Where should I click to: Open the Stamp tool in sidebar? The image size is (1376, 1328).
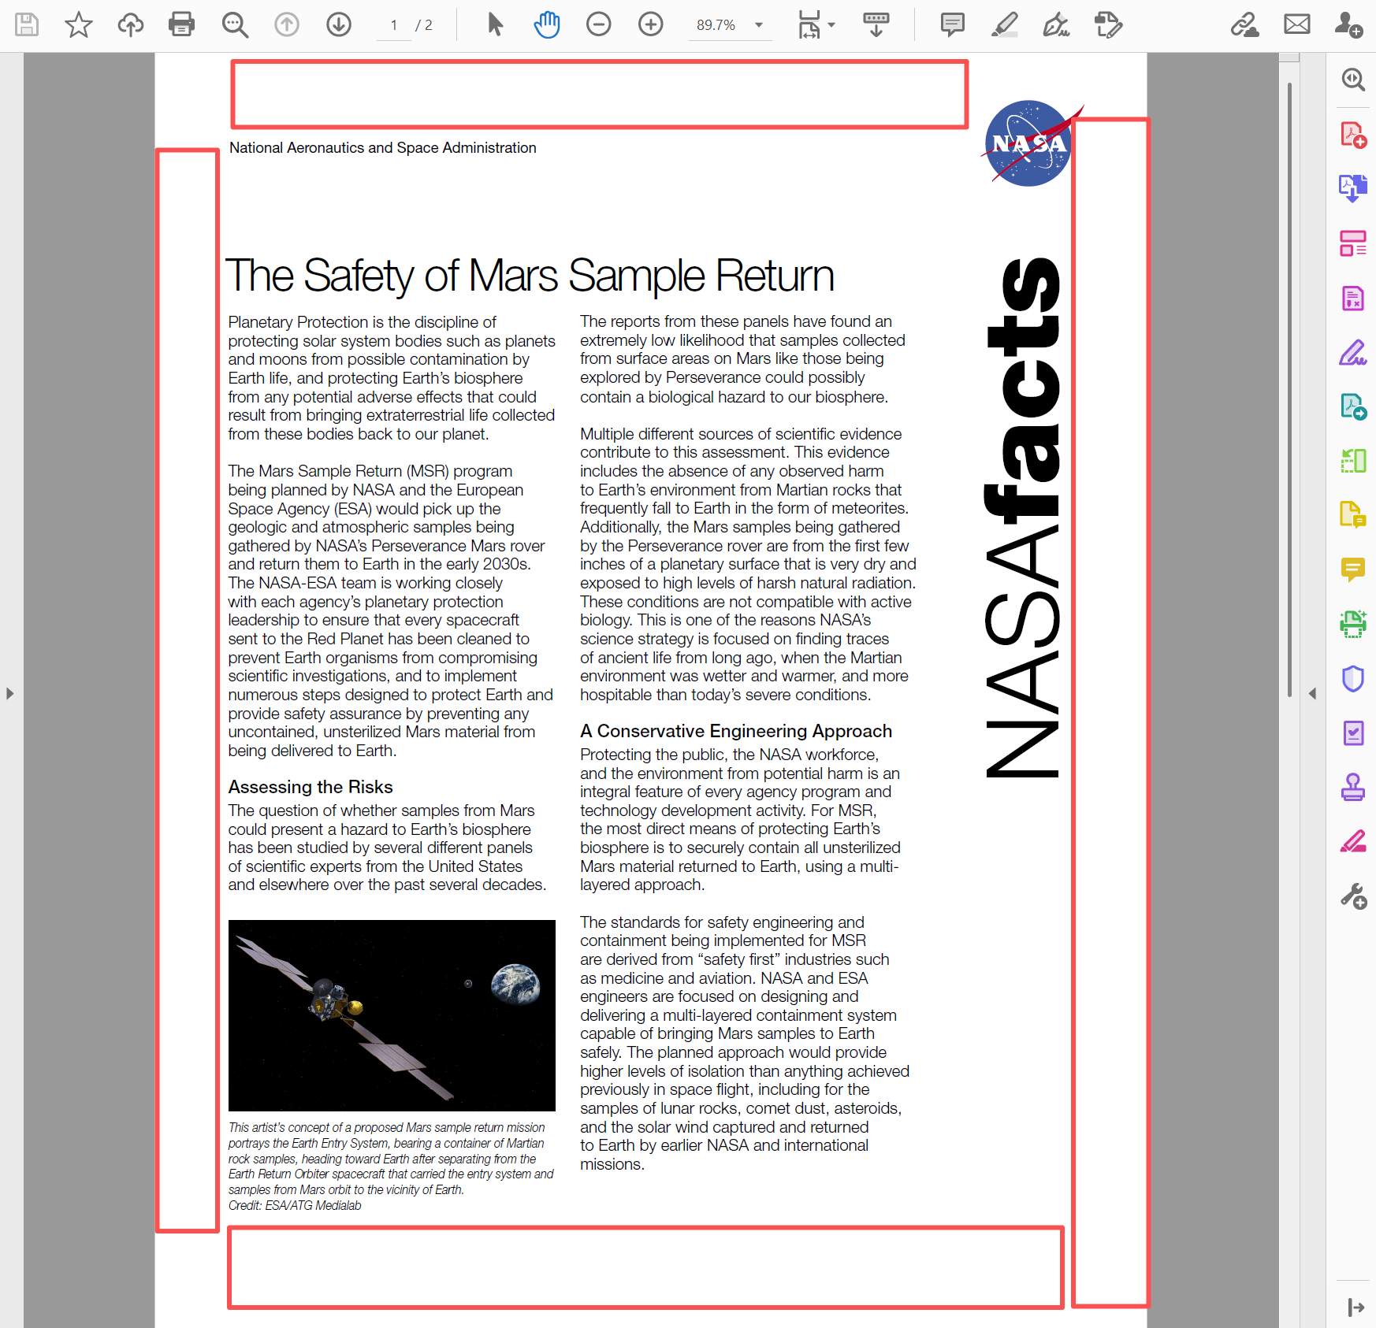coord(1352,787)
